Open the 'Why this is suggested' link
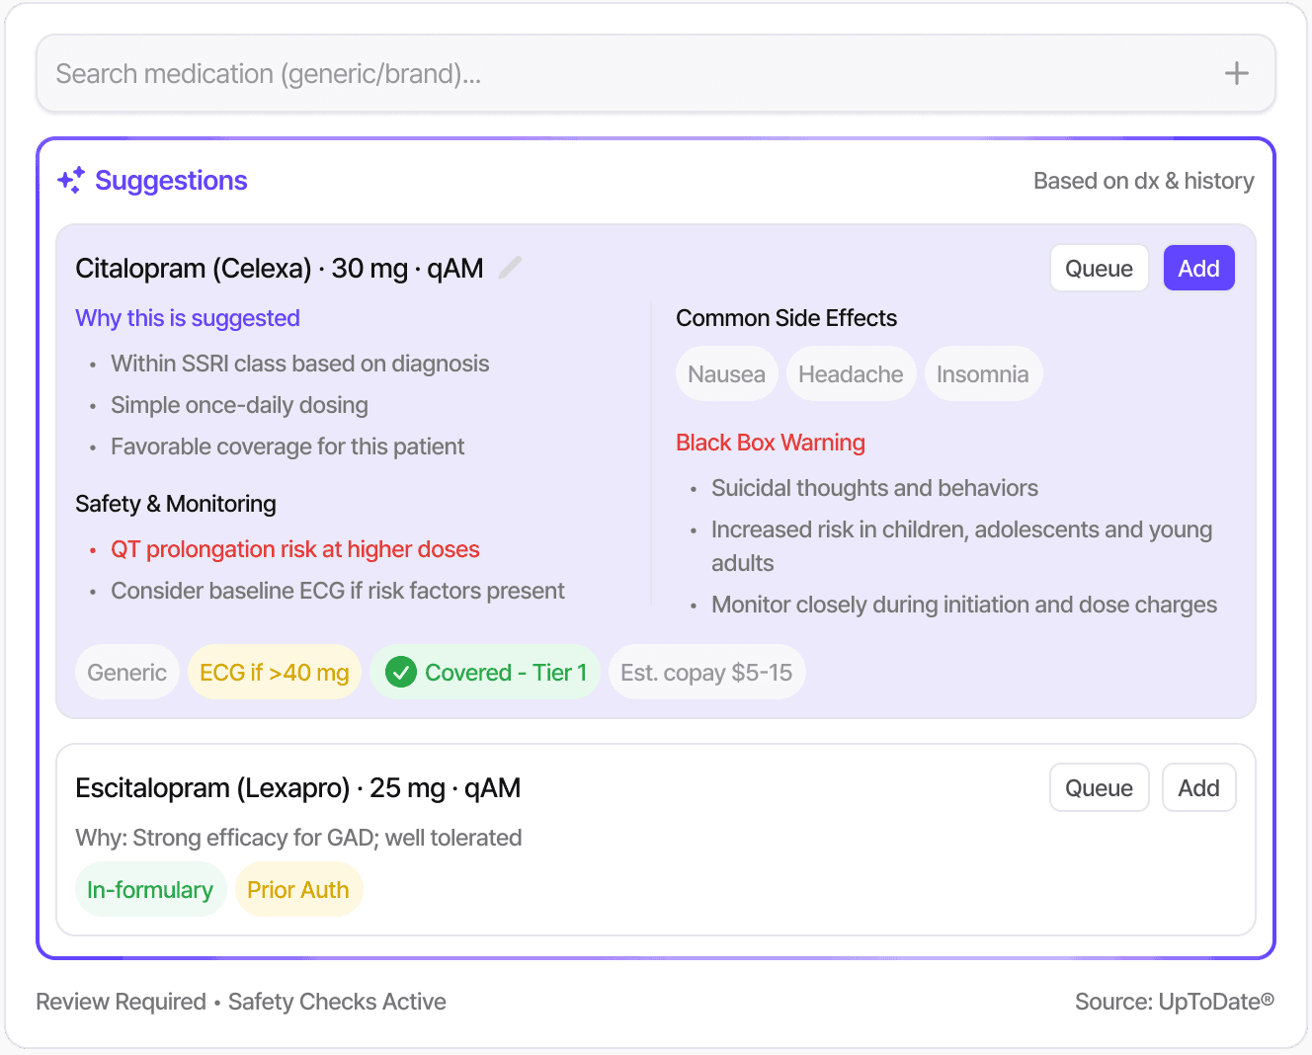 pyautogui.click(x=188, y=318)
